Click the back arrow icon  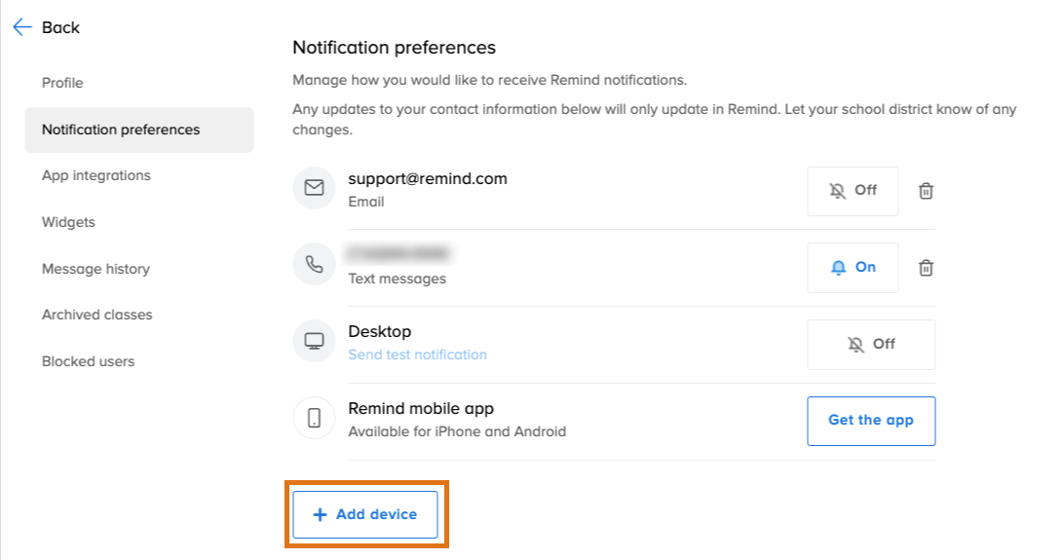point(22,27)
